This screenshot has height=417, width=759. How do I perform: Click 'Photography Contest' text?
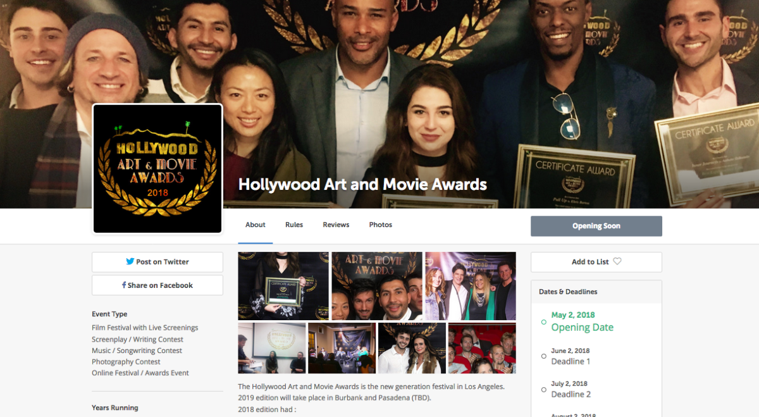[126, 362]
